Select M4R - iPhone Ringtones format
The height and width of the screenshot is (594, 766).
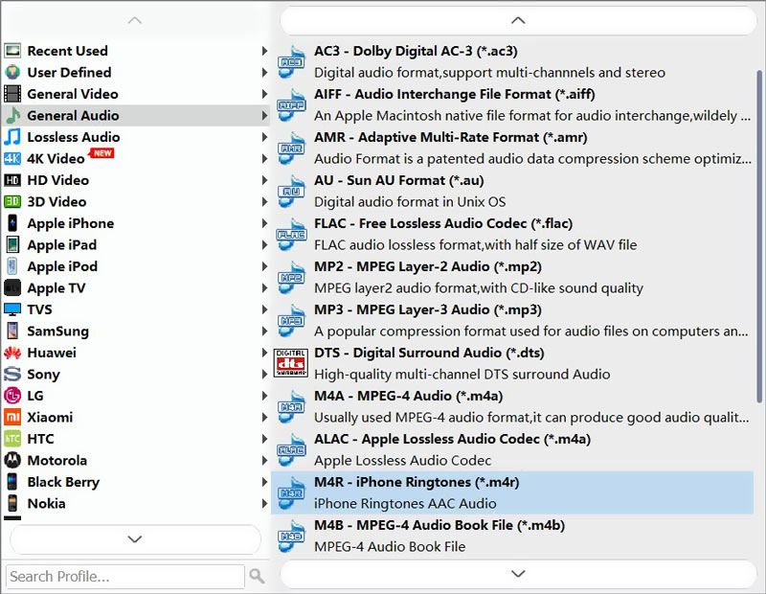pos(512,492)
